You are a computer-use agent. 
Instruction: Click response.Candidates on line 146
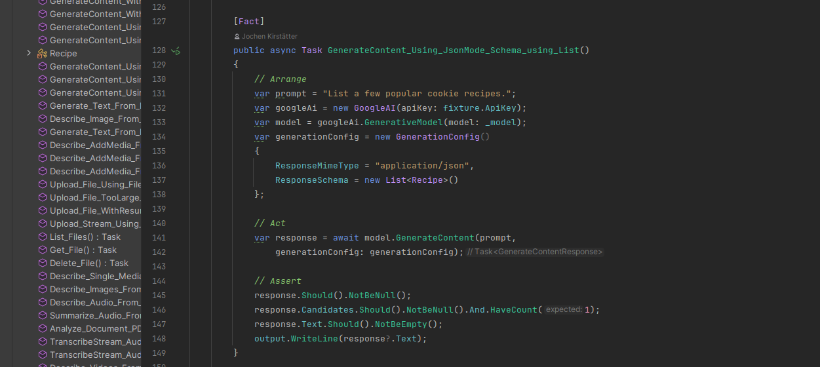click(x=304, y=310)
